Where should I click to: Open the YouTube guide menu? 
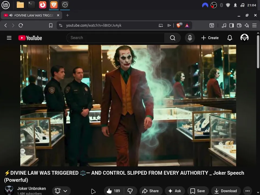point(9,38)
